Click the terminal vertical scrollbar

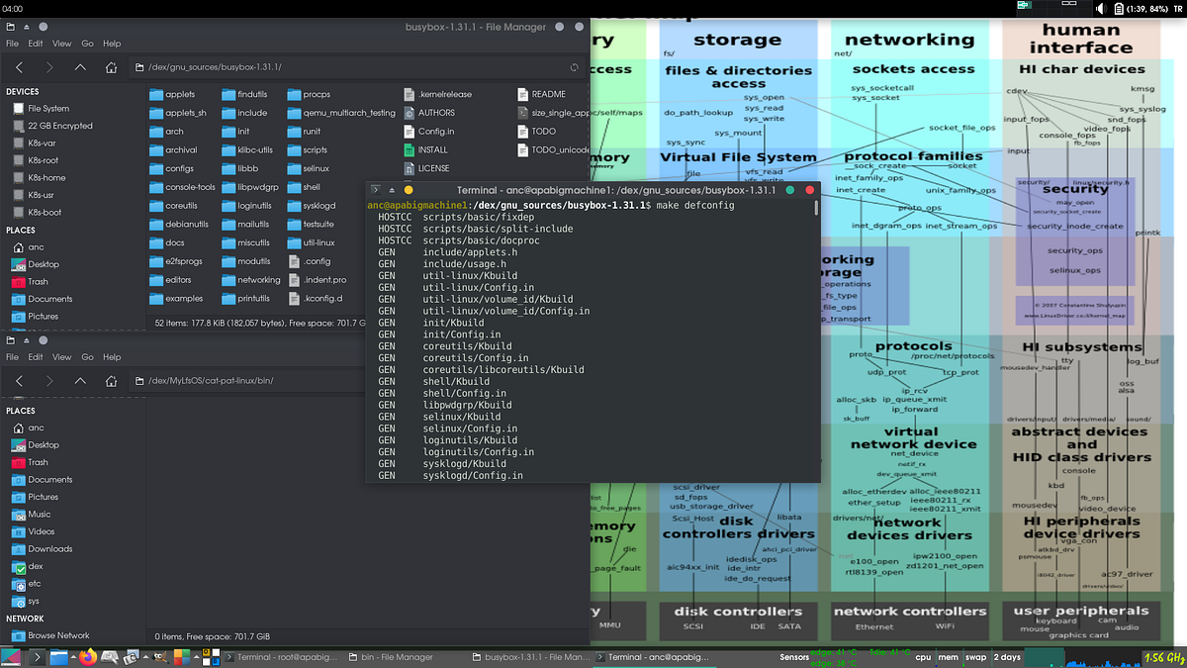pyautogui.click(x=816, y=336)
